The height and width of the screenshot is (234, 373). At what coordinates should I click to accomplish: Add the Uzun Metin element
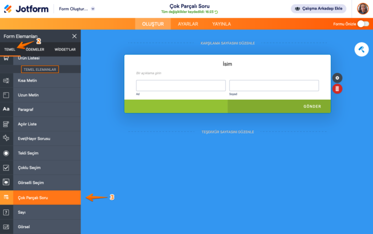point(47,95)
